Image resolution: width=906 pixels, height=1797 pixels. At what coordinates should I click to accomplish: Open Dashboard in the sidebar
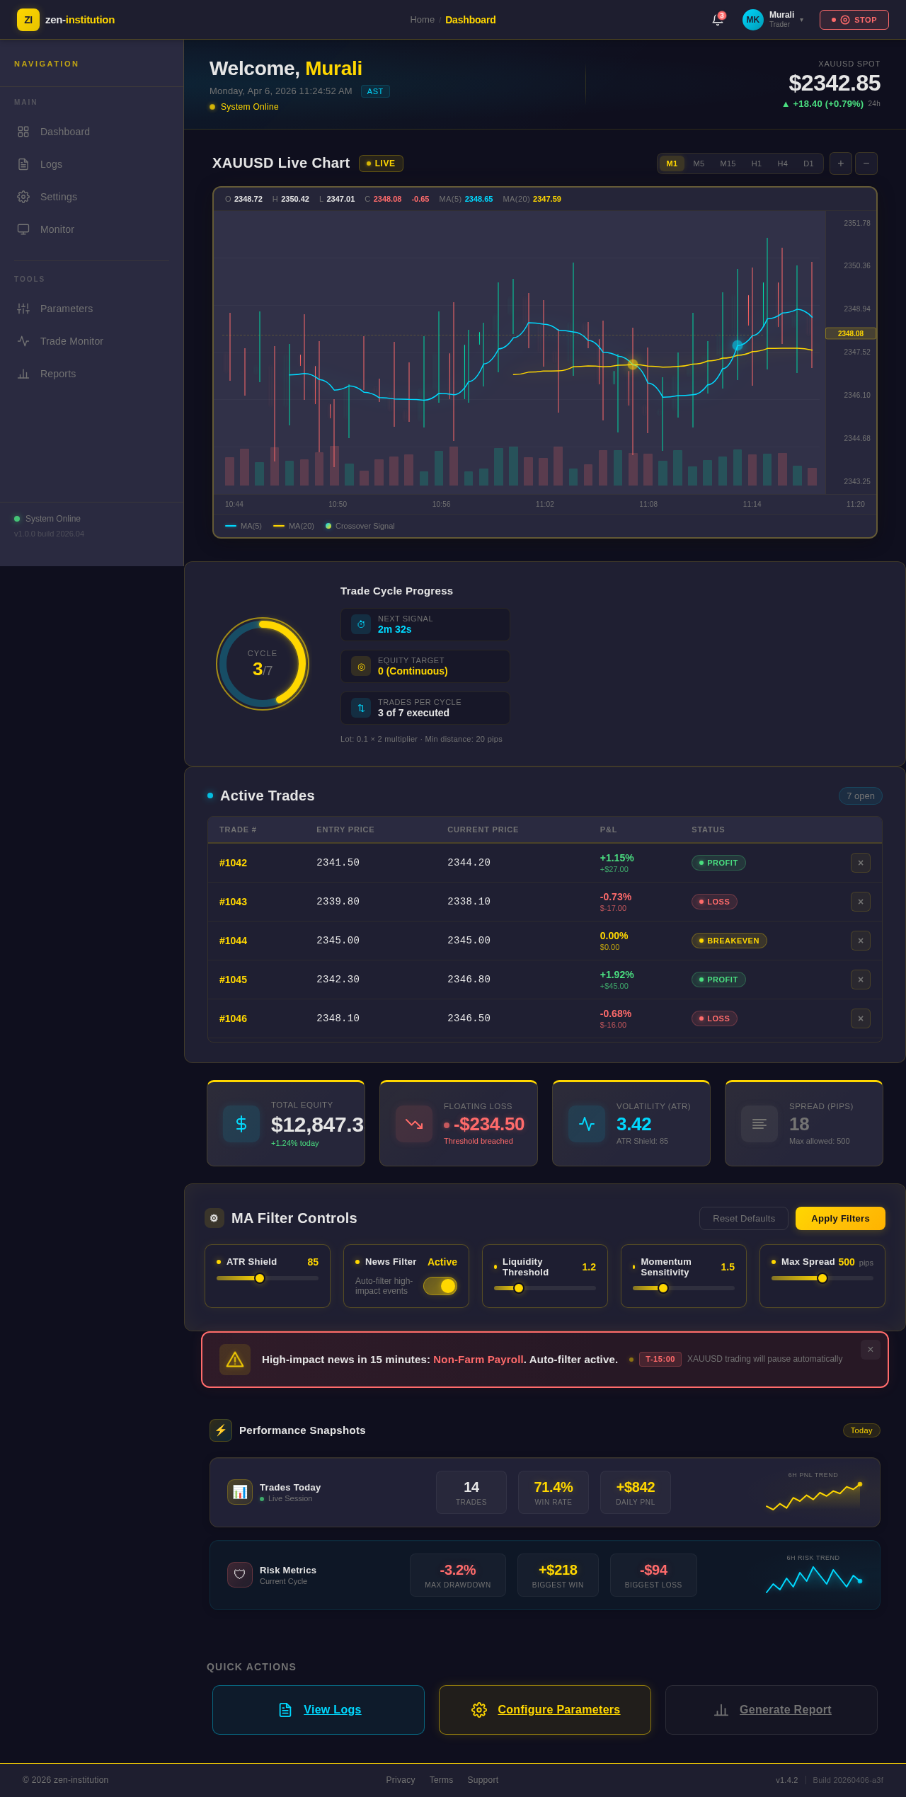pos(92,132)
